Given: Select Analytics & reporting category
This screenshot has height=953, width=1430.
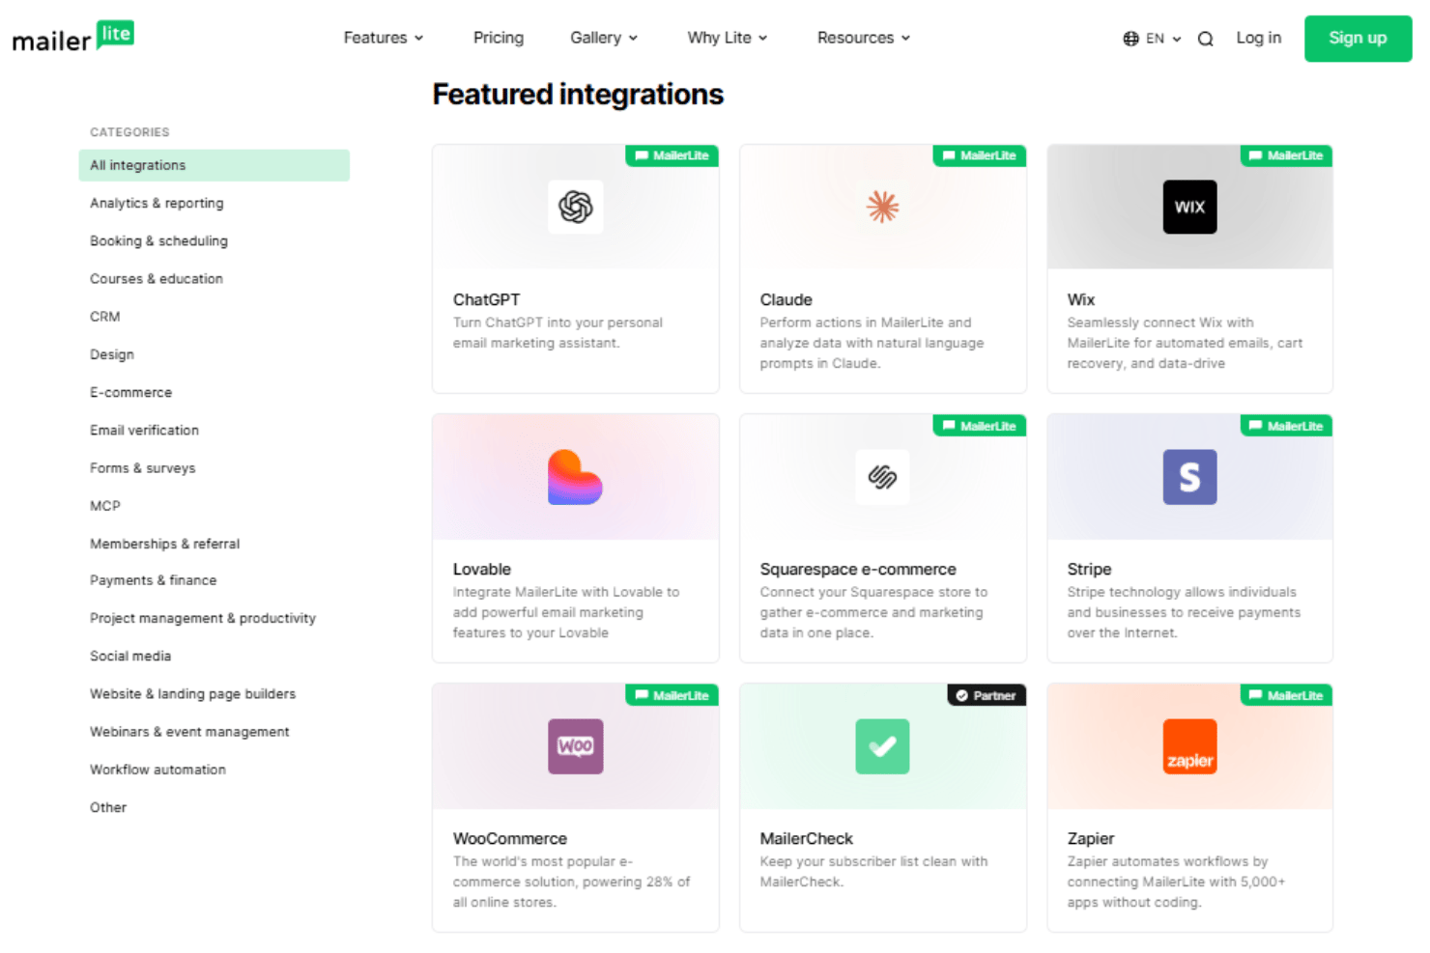Looking at the screenshot, I should pos(157,203).
